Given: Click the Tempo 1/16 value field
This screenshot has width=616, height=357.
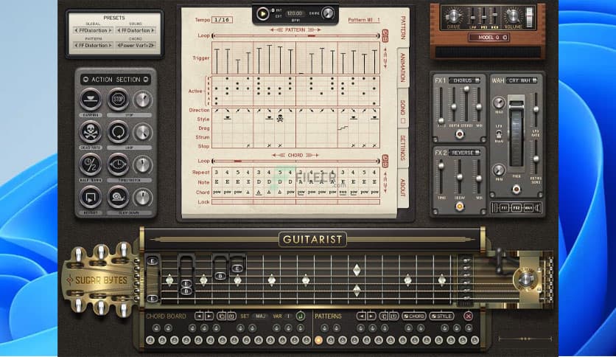Looking at the screenshot, I should 222,20.
